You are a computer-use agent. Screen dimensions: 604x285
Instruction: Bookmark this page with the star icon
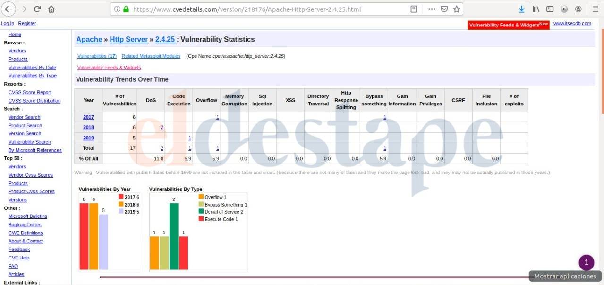tap(456, 9)
